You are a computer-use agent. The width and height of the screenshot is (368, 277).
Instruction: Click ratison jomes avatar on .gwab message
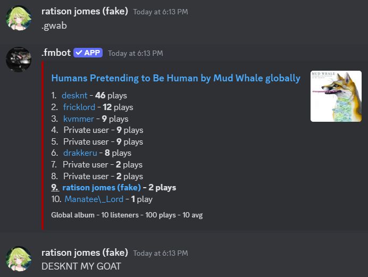[19, 18]
